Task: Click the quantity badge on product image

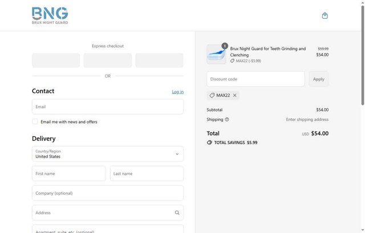Action: click(x=225, y=46)
